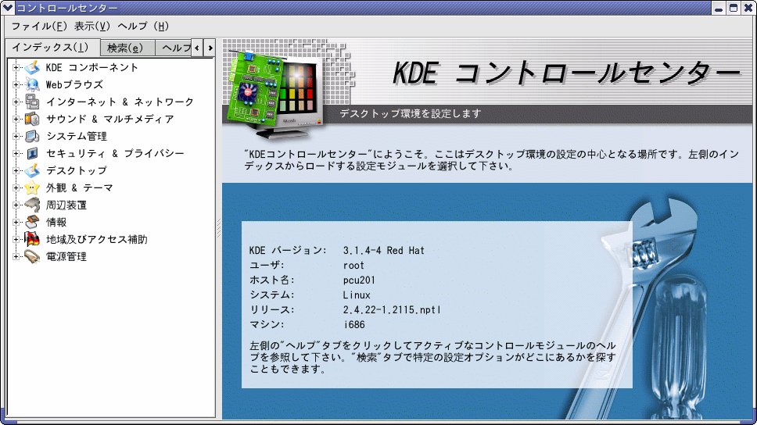Click the インターネット & ネットワーク icon
The image size is (757, 425).
pyautogui.click(x=32, y=102)
